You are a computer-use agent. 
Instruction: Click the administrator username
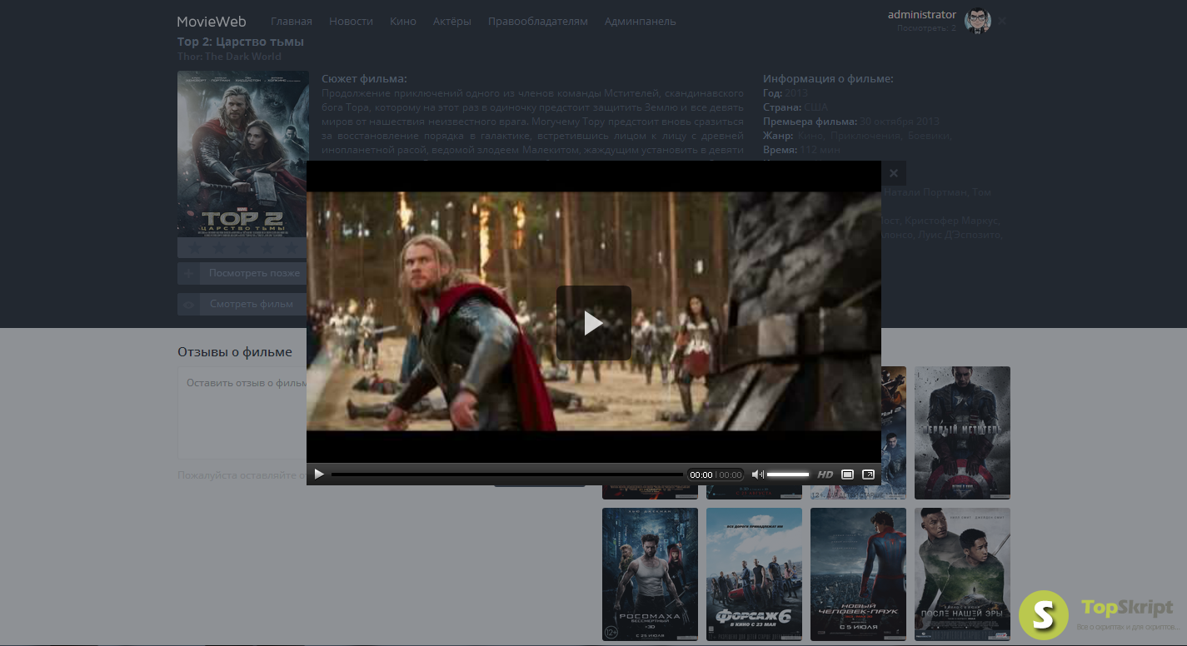922,15
